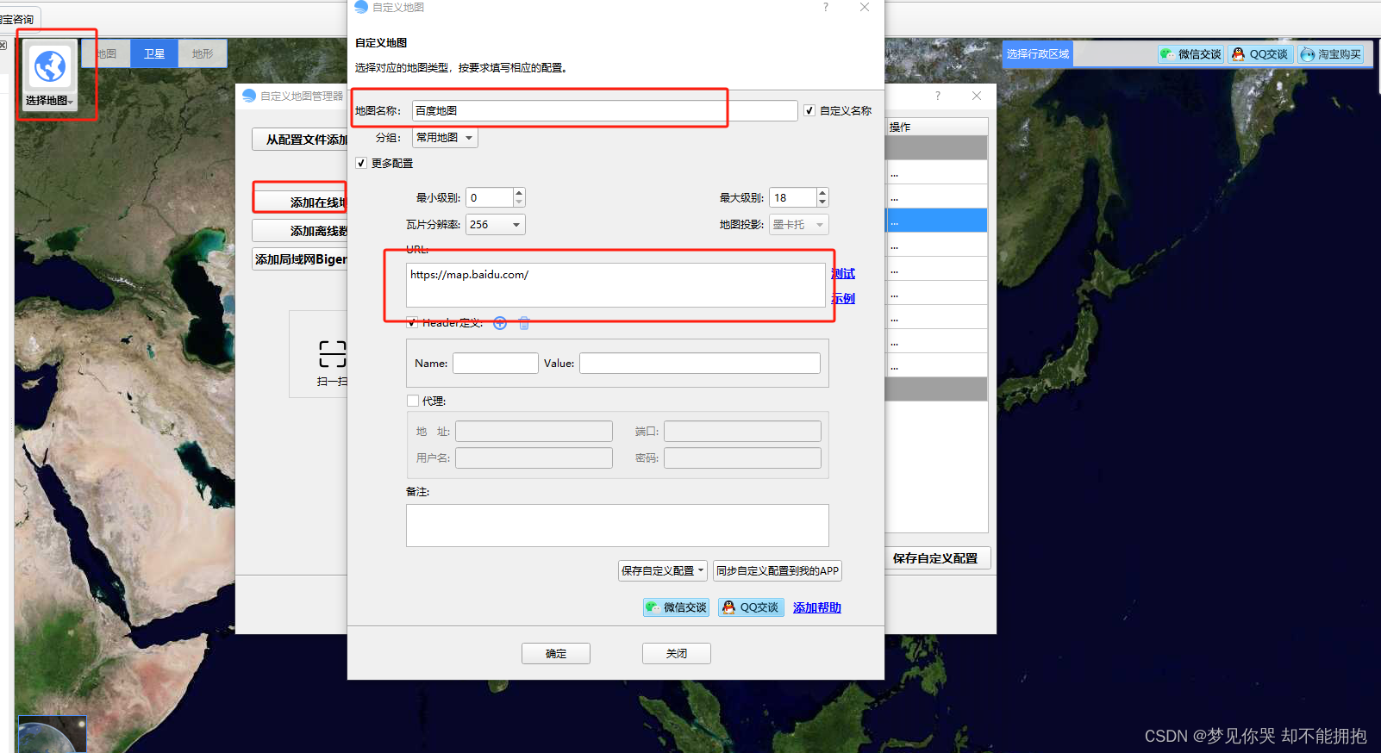This screenshot has height=753, width=1381.
Task: Click the help question mark of manager window
Action: coord(938,96)
